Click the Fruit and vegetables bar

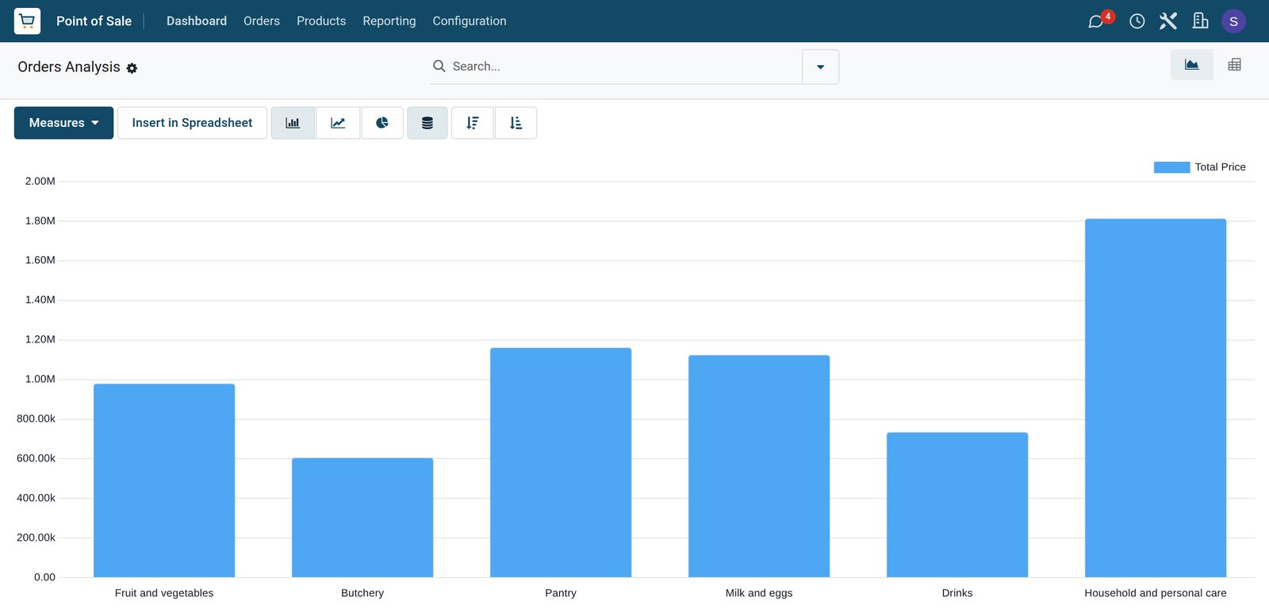point(164,480)
